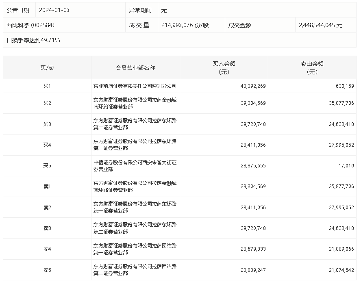Click the date value 2024-01-03
Image resolution: width=361 pixels, height=284 pixels.
(x=54, y=10)
